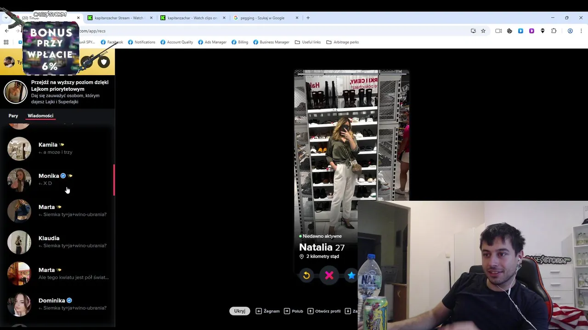Screen dimensions: 588x330
Task: Open Chrome profile avatar icon
Action: [x=570, y=31]
